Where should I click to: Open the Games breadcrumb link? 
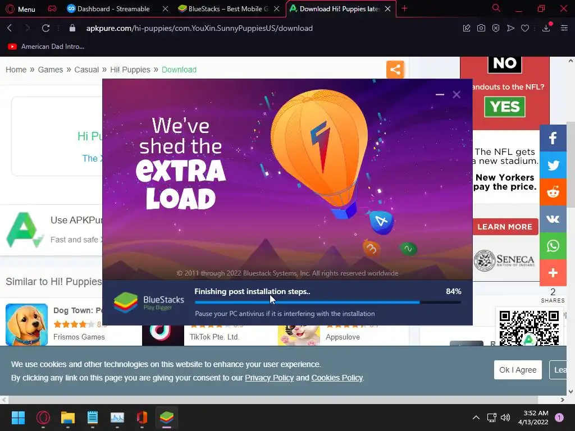(x=50, y=70)
